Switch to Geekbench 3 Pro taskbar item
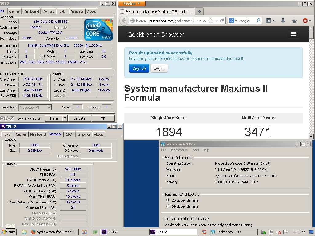Viewport: 315px width, 236px height. [x=233, y=232]
